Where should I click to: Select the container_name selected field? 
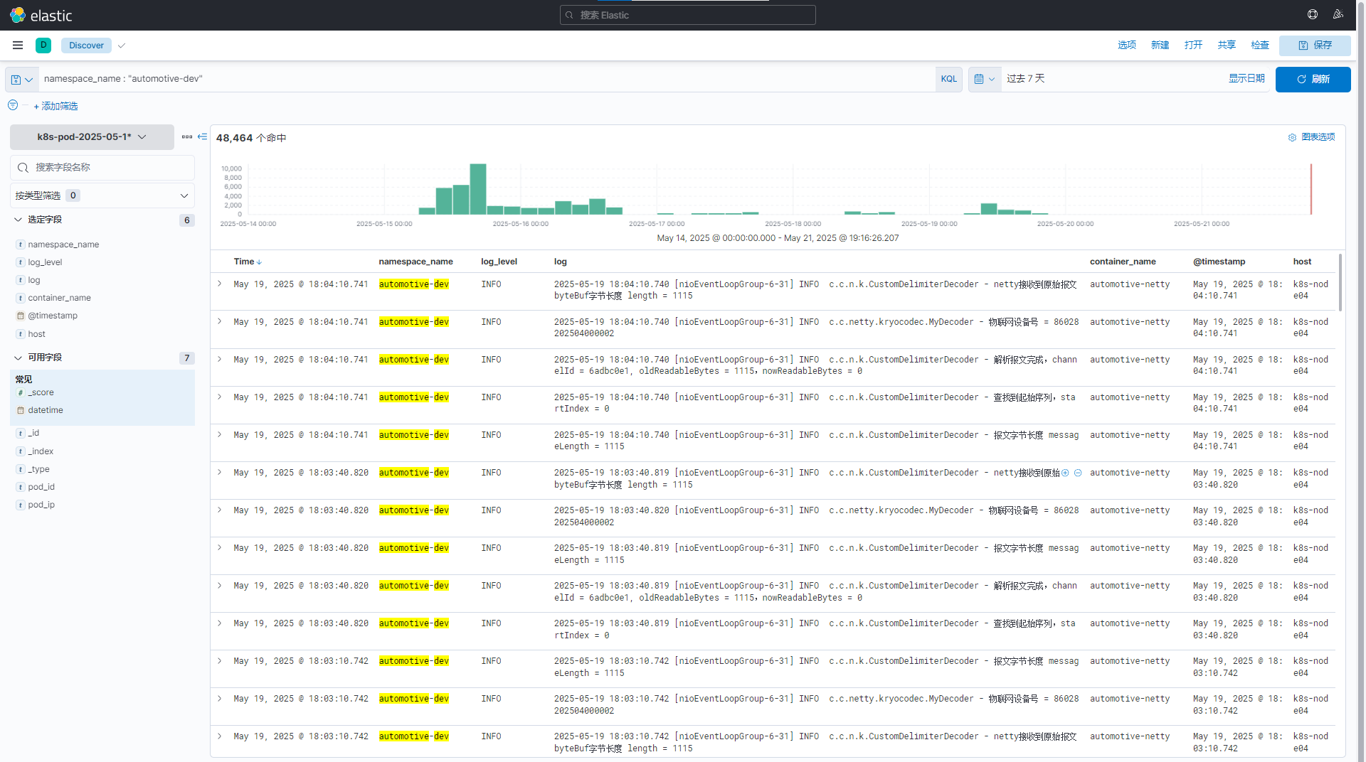[60, 298]
